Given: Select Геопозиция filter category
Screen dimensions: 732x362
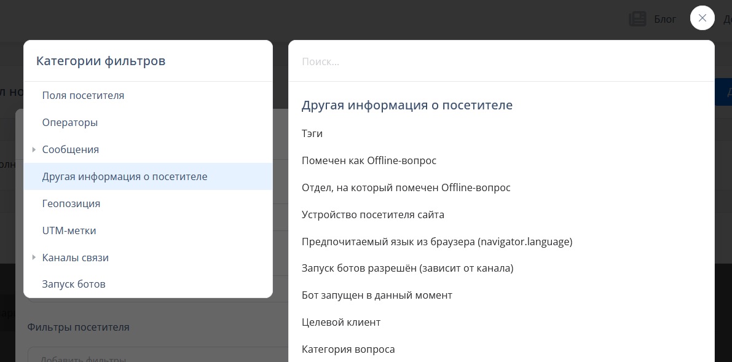Looking at the screenshot, I should [x=148, y=203].
